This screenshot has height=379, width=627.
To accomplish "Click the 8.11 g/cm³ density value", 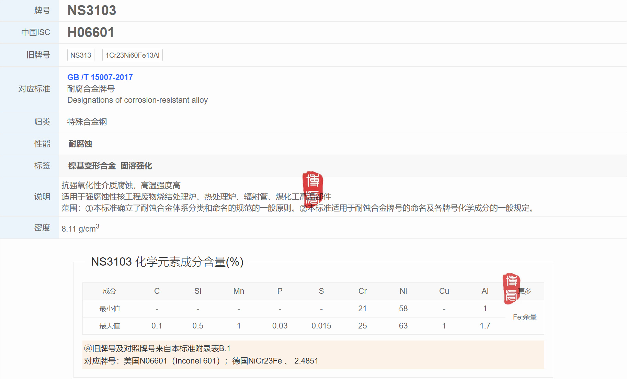I will tap(80, 228).
